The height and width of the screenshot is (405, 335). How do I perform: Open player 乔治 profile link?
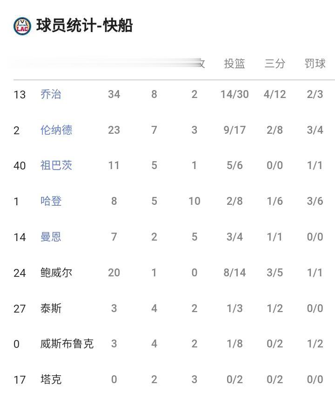tap(51, 94)
